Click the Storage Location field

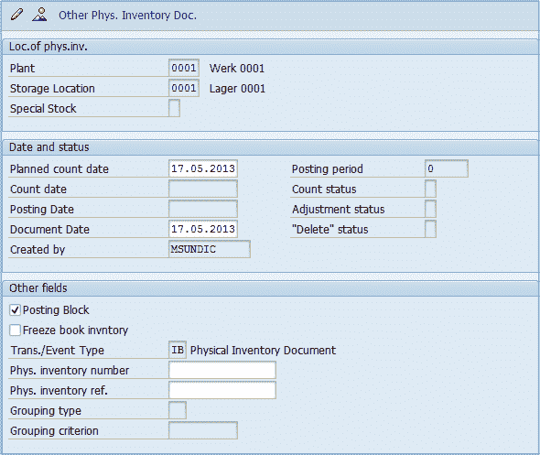point(184,88)
